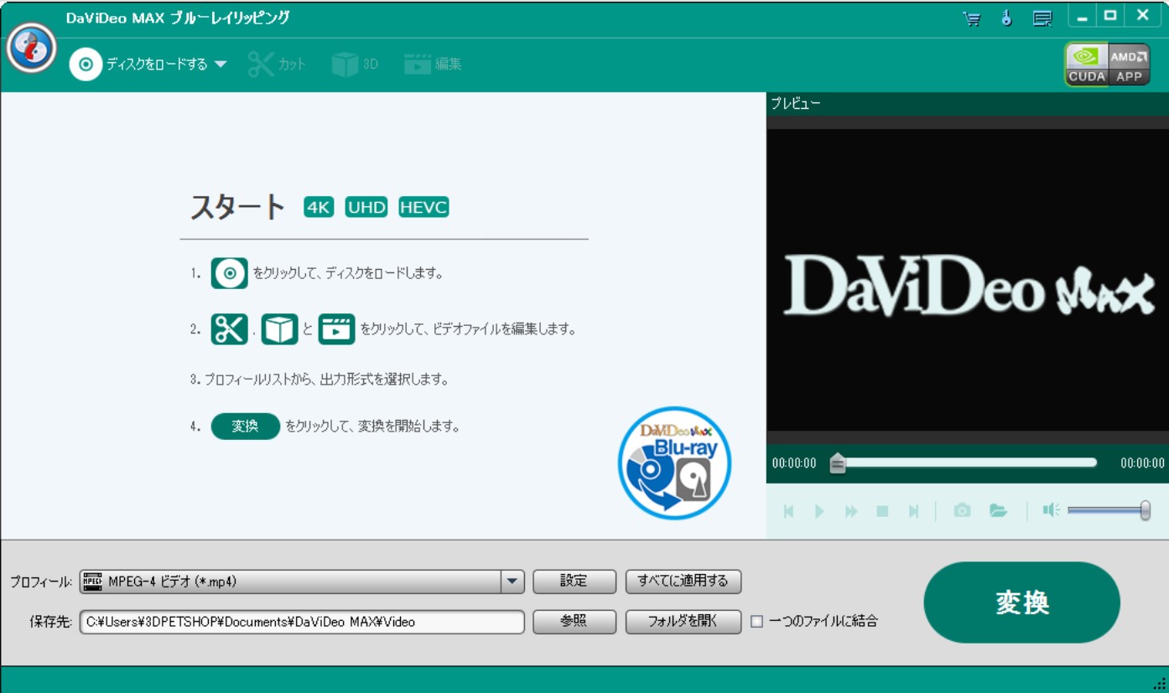The image size is (1169, 693).
Task: Select the Cut scissors tool in toolbar
Action: click(277, 64)
